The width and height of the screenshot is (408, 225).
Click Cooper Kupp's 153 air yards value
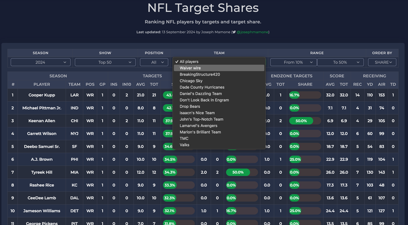click(x=382, y=95)
